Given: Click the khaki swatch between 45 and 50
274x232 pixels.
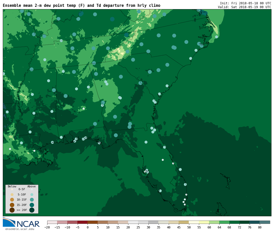Looking at the screenshot, I should pos(184,222).
